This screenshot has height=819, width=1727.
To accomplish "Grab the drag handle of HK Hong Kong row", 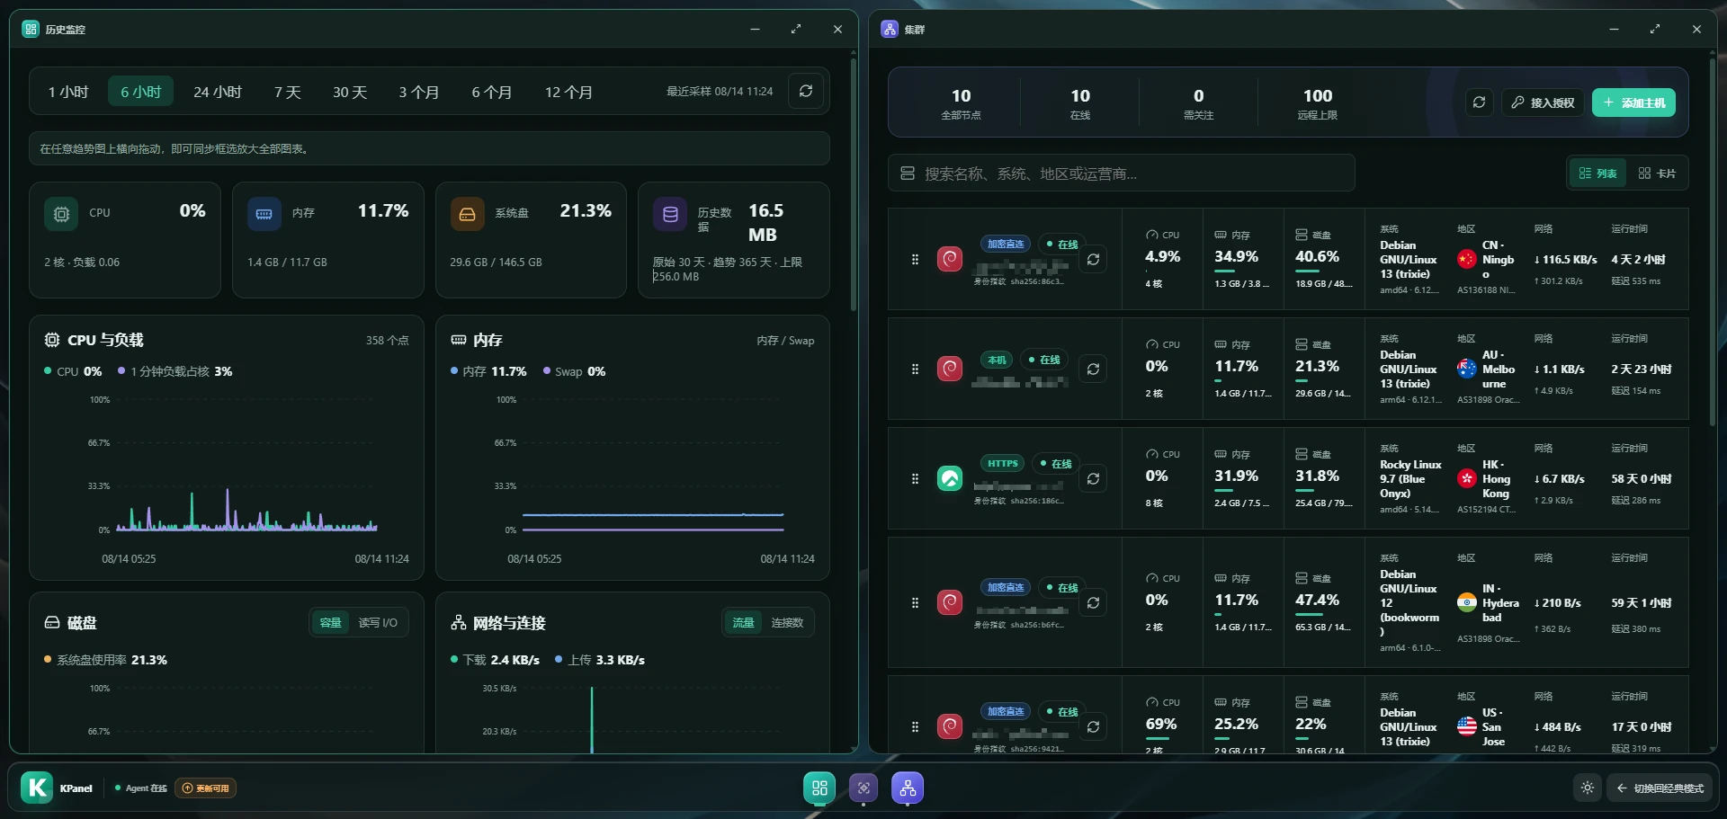I will 915,479.
